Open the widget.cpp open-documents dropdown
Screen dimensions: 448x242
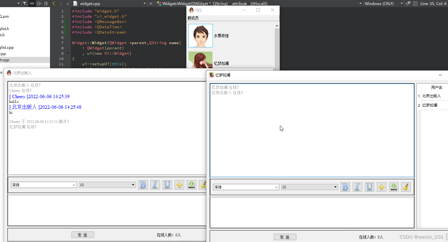click(144, 3)
